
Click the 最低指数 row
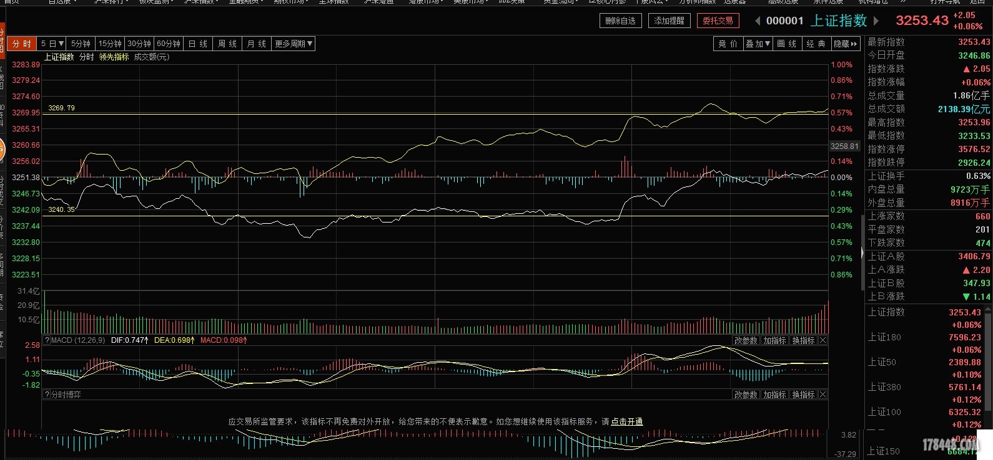point(929,135)
